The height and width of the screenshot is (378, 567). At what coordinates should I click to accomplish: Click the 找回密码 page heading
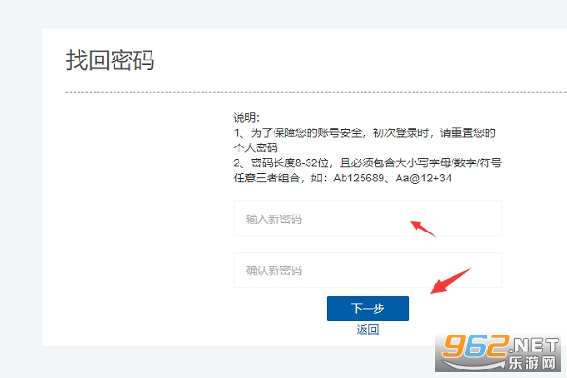tap(111, 60)
